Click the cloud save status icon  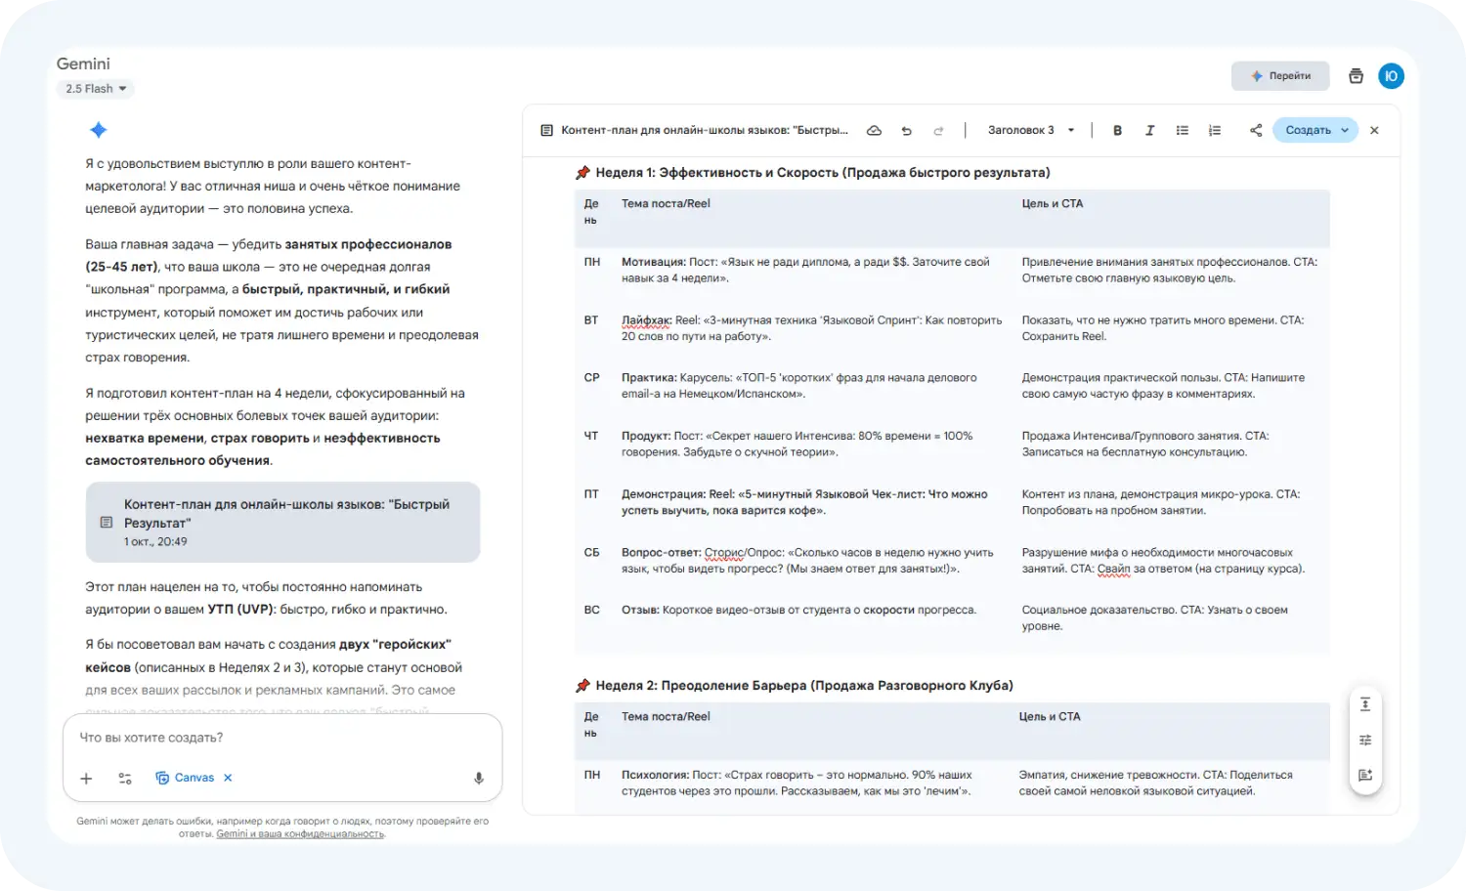(875, 130)
